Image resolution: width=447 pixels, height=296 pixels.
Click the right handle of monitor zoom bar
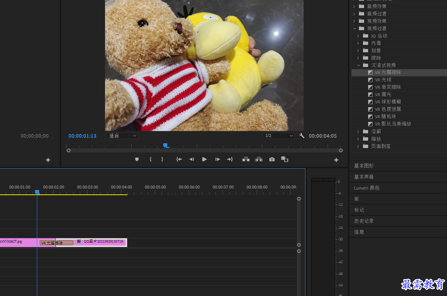pyautogui.click(x=341, y=151)
